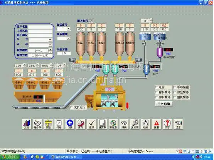Toggle the 整机暂停 checkbox

(175, 97)
